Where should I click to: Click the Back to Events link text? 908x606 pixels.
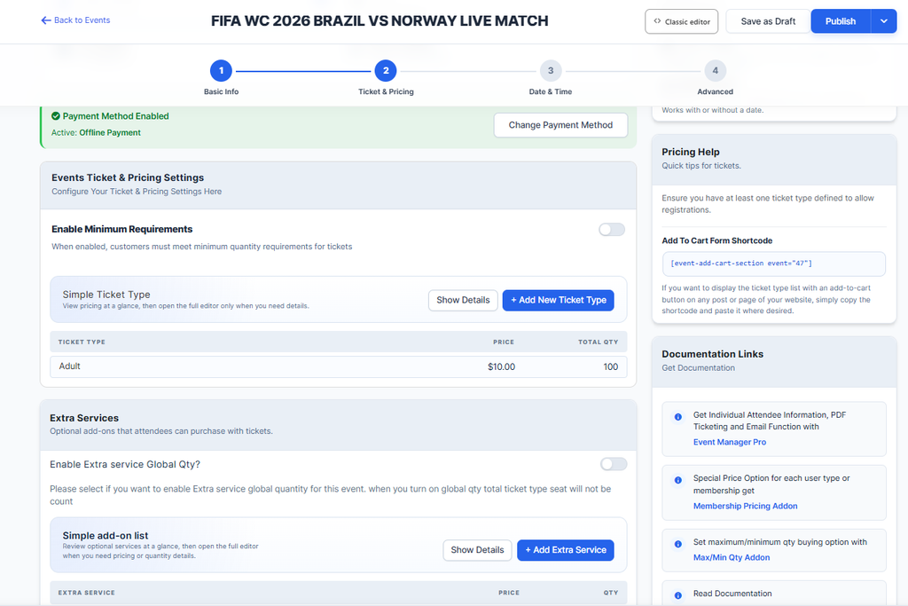(82, 20)
